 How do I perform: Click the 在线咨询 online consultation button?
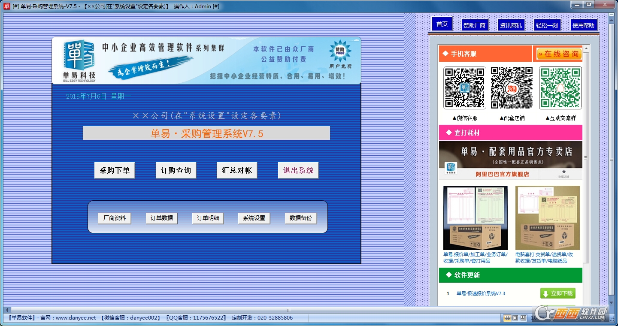pos(559,54)
